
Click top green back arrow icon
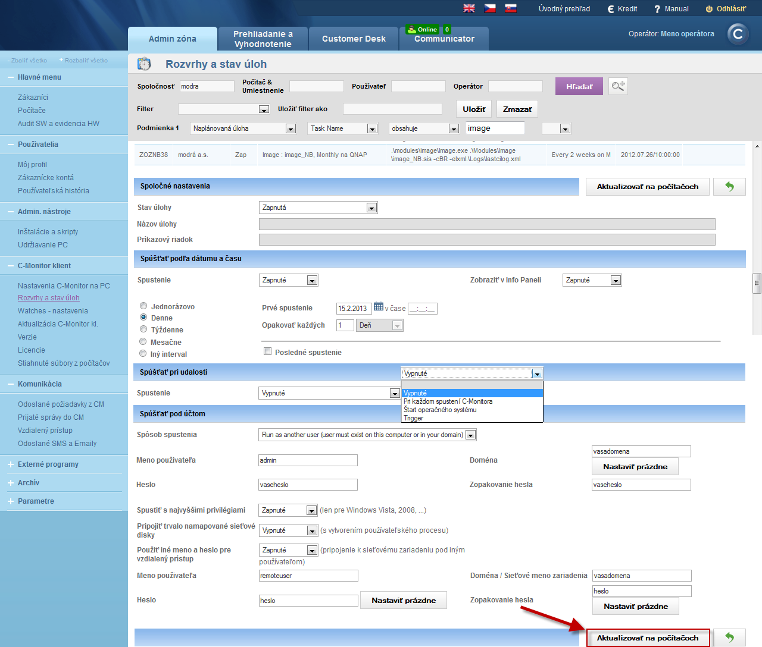click(729, 187)
